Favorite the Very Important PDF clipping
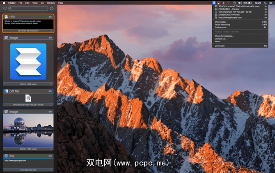 pos(51,105)
